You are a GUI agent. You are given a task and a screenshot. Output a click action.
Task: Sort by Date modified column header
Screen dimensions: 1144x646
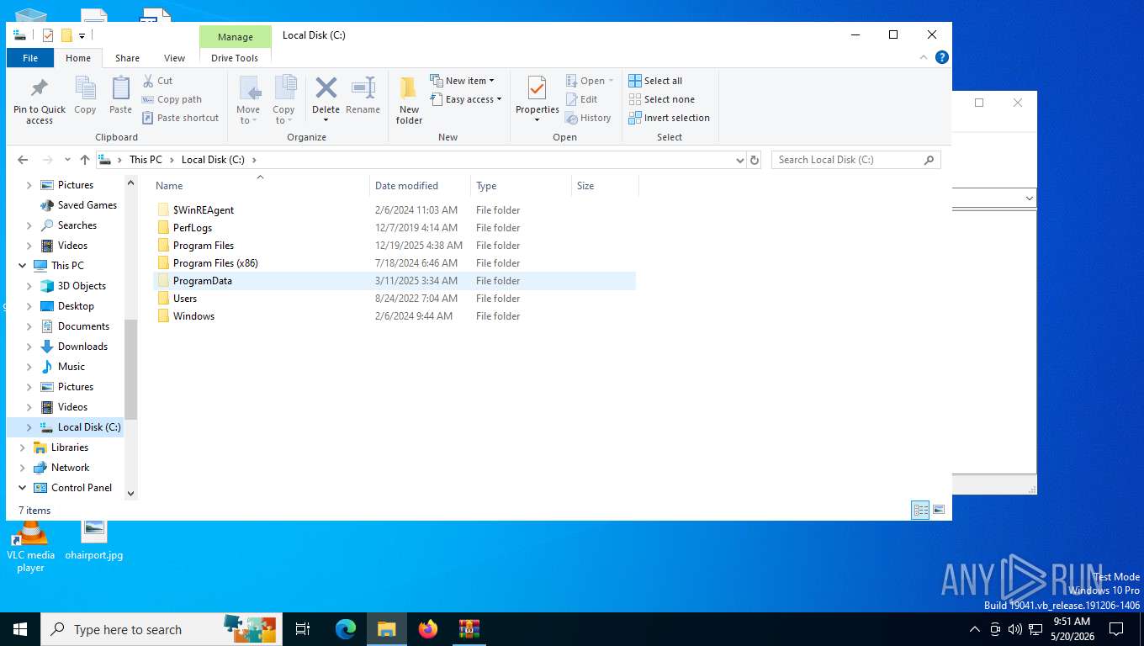click(x=420, y=186)
